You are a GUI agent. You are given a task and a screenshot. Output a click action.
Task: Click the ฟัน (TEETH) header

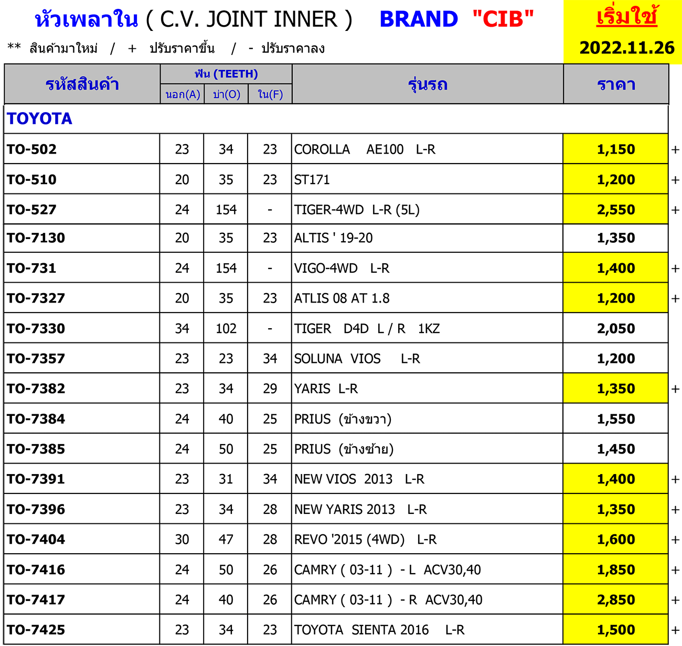click(226, 74)
